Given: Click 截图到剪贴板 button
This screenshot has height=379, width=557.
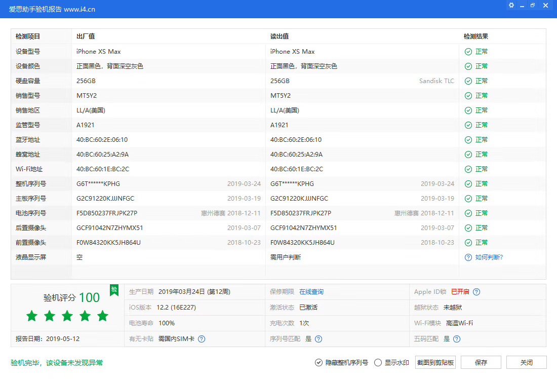Looking at the screenshot, I should click(435, 363).
